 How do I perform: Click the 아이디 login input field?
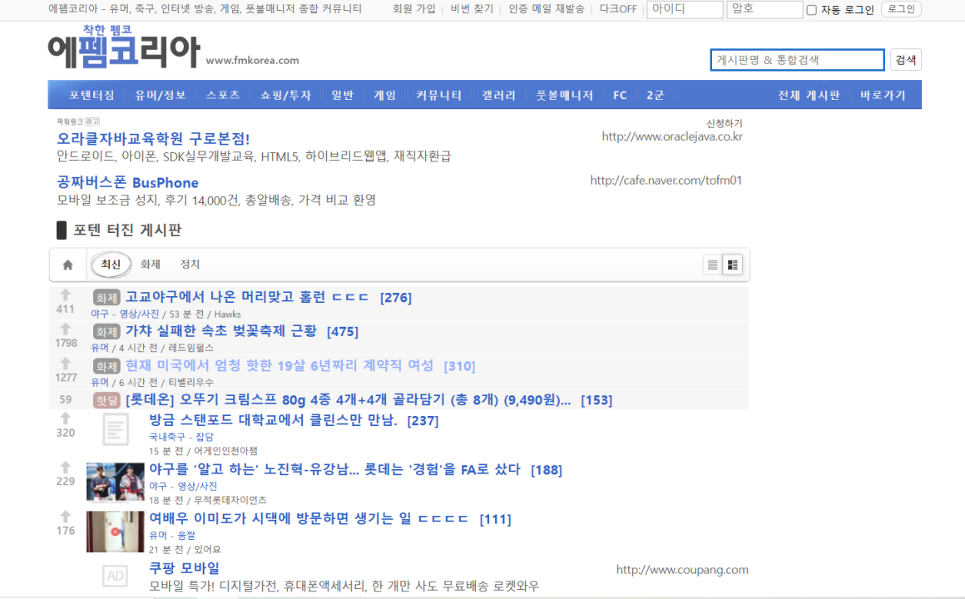click(686, 9)
